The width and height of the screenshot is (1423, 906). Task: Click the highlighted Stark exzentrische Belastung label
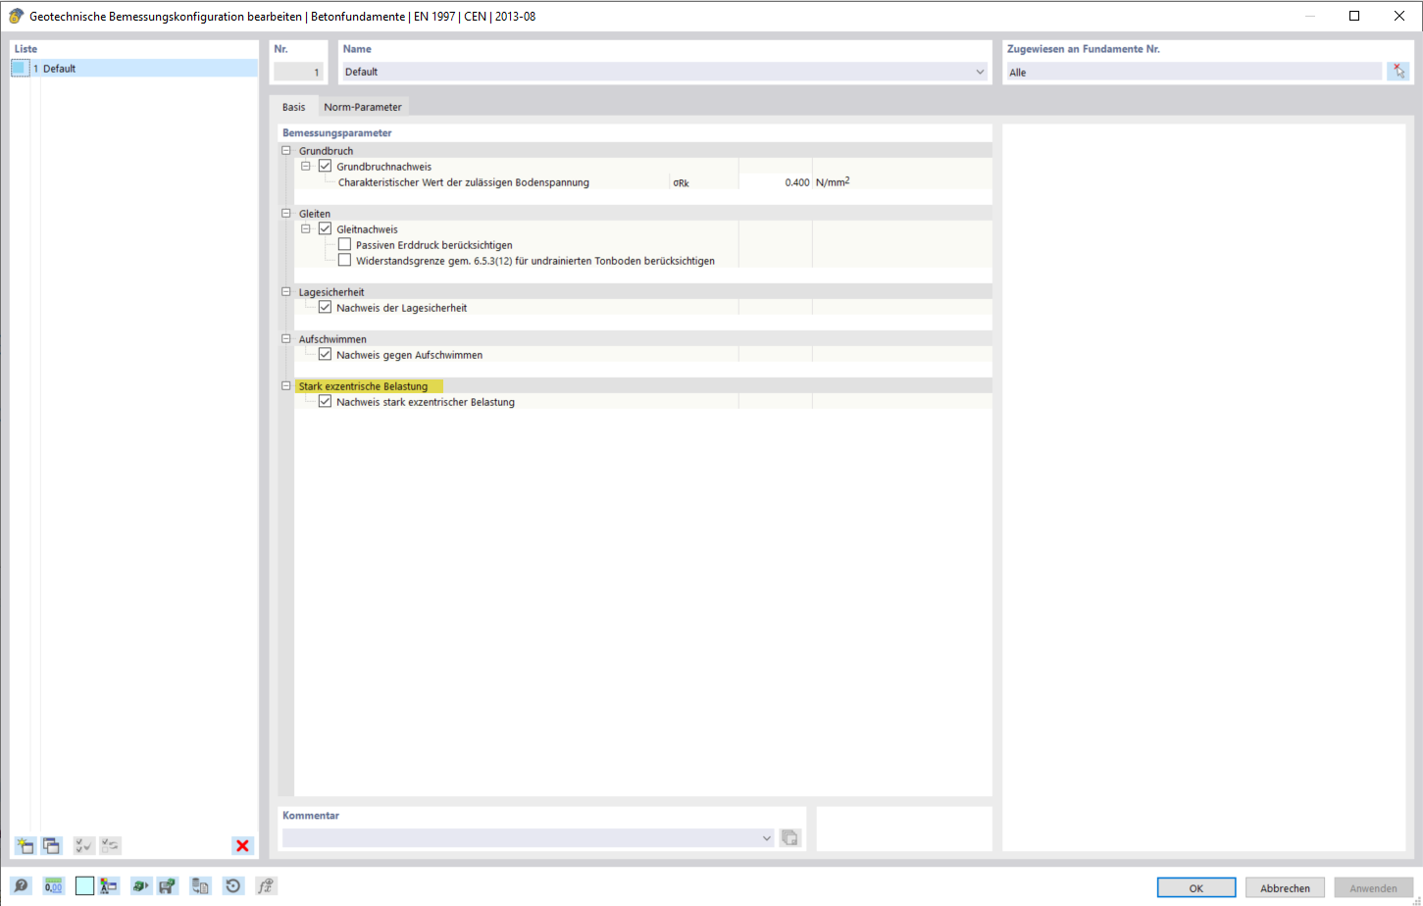coord(369,386)
